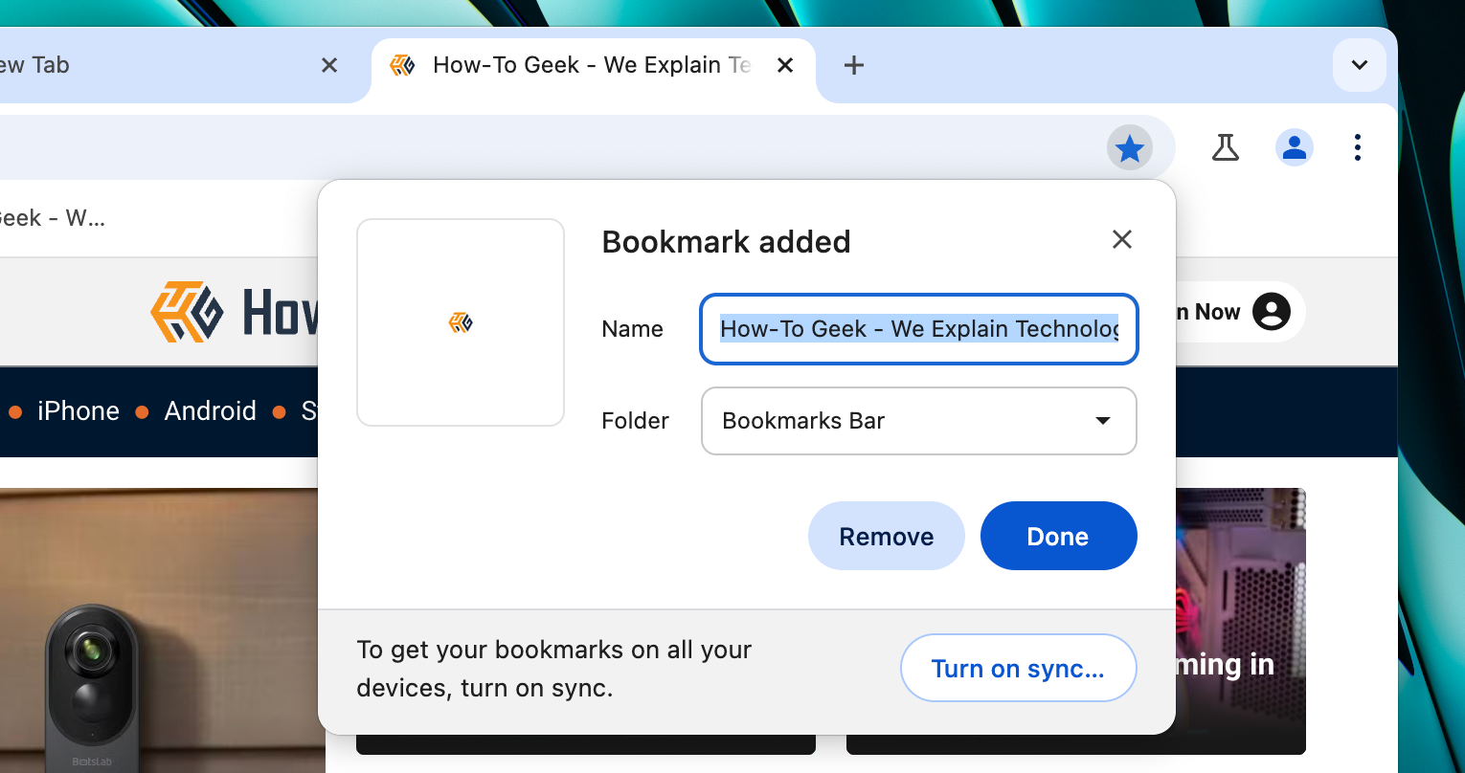The width and height of the screenshot is (1465, 773).
Task: Expand the tab search chevron
Action: point(1359,65)
